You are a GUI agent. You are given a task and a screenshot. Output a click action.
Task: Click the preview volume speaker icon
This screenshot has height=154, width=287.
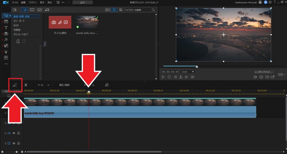(x=255, y=77)
